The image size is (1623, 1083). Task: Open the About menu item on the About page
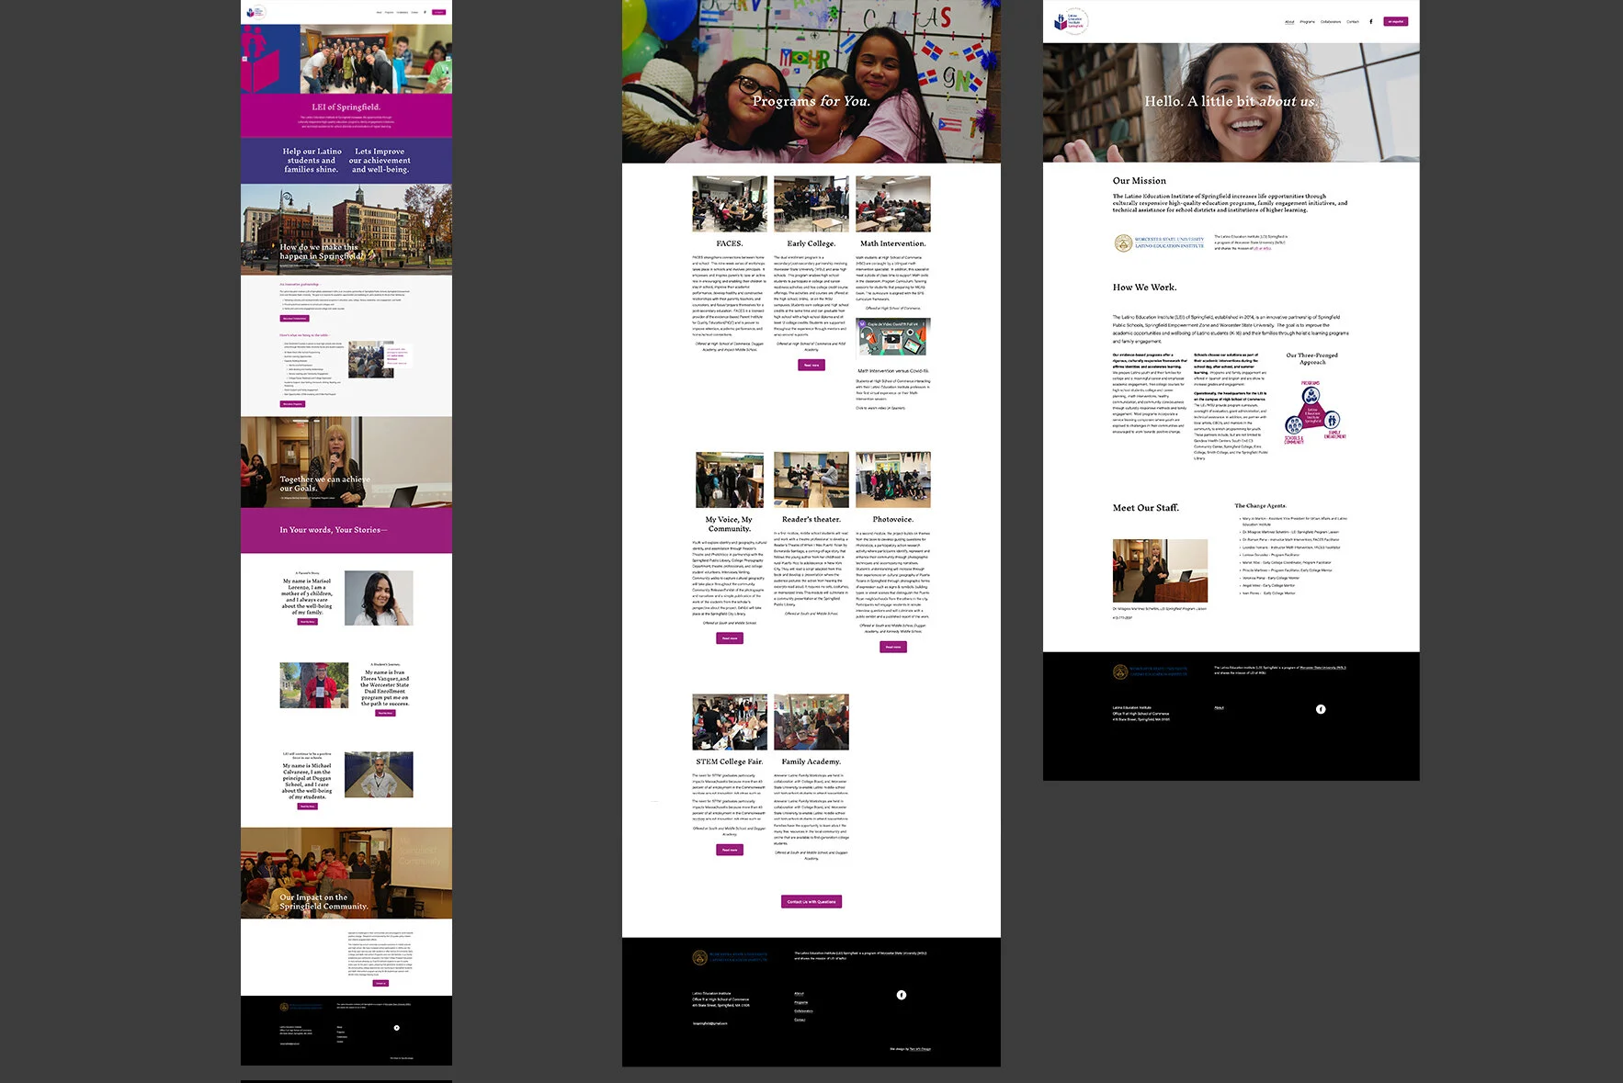coord(1289,21)
